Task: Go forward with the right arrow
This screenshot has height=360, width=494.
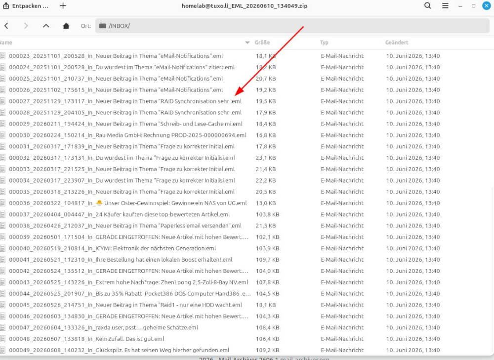Action: pyautogui.click(x=26, y=26)
